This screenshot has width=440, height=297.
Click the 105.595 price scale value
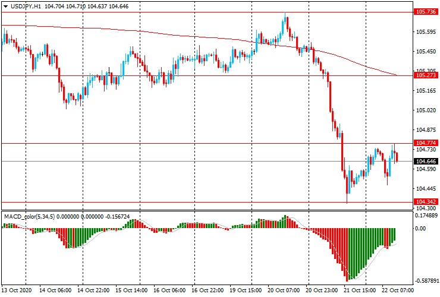coord(426,32)
